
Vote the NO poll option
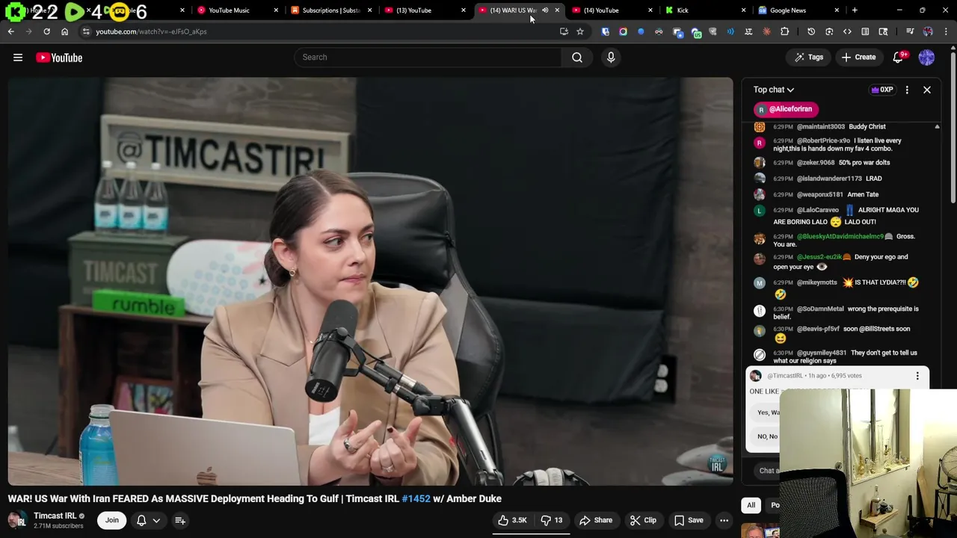coord(764,436)
